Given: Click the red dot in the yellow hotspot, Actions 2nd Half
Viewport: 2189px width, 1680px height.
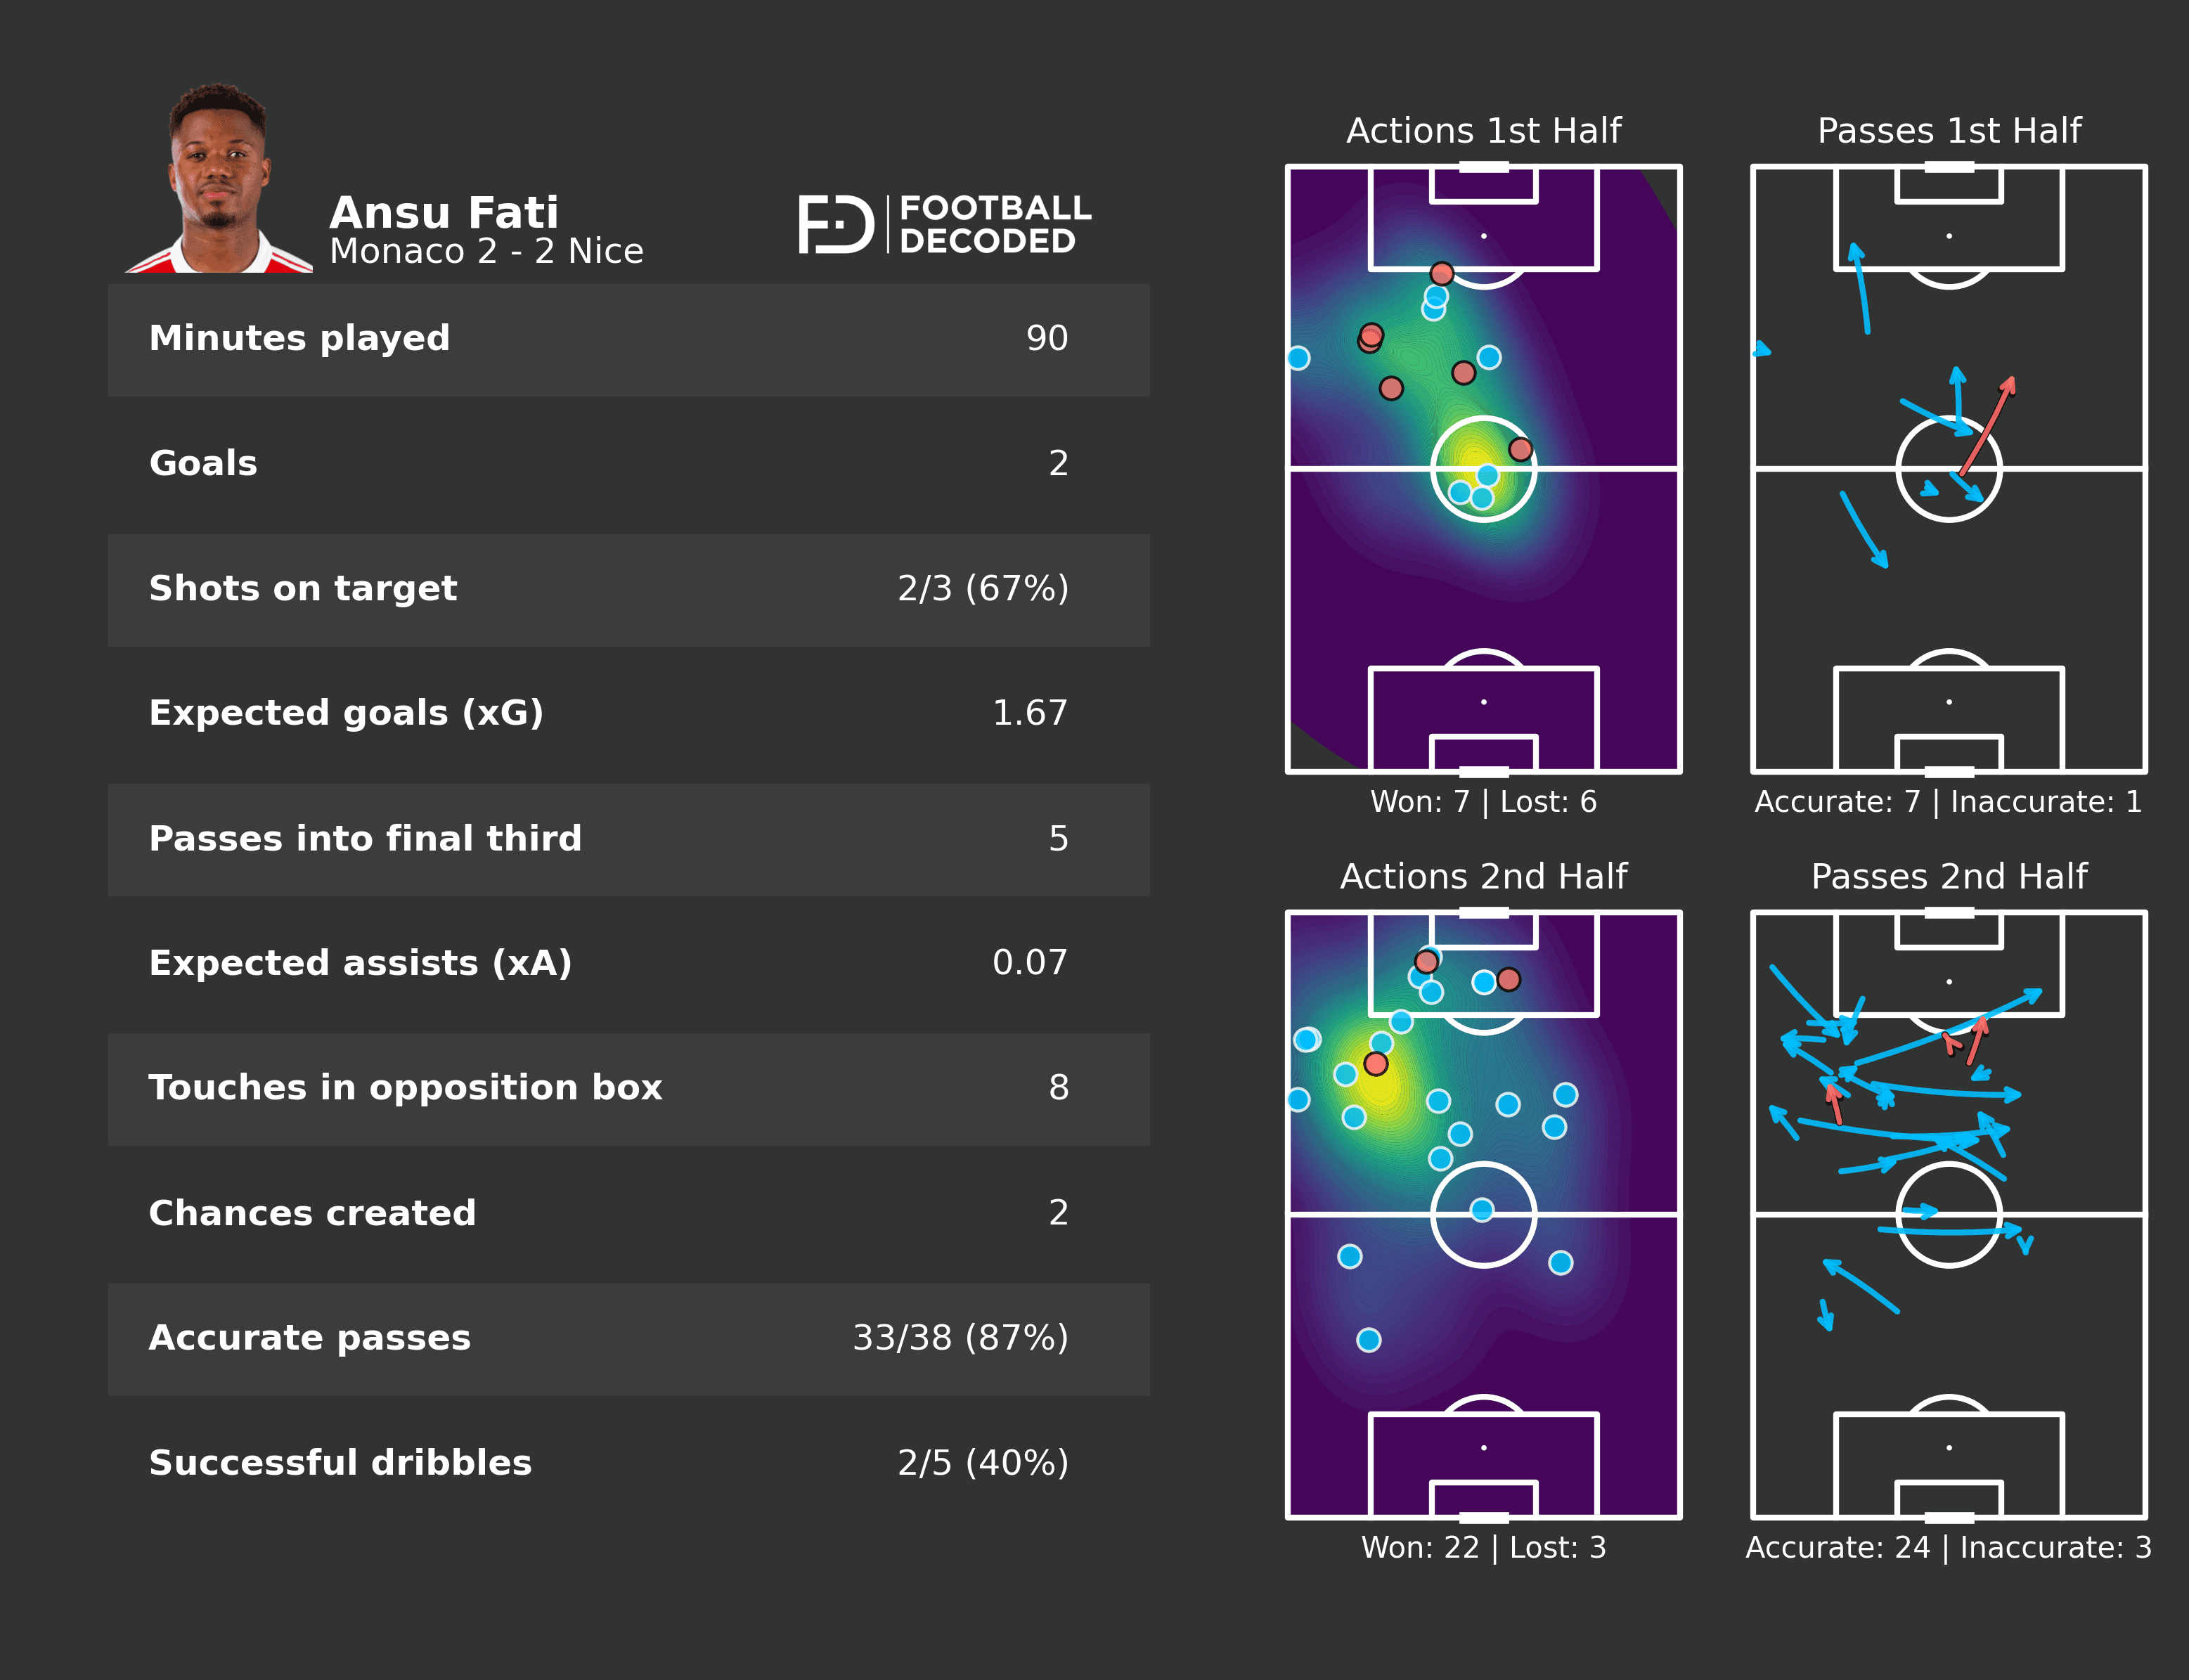Looking at the screenshot, I should [1376, 1064].
